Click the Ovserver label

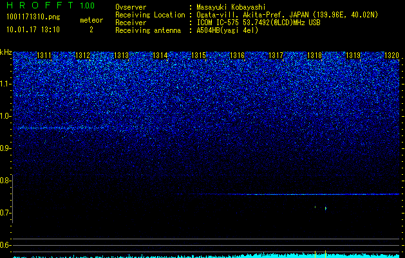click(131, 7)
